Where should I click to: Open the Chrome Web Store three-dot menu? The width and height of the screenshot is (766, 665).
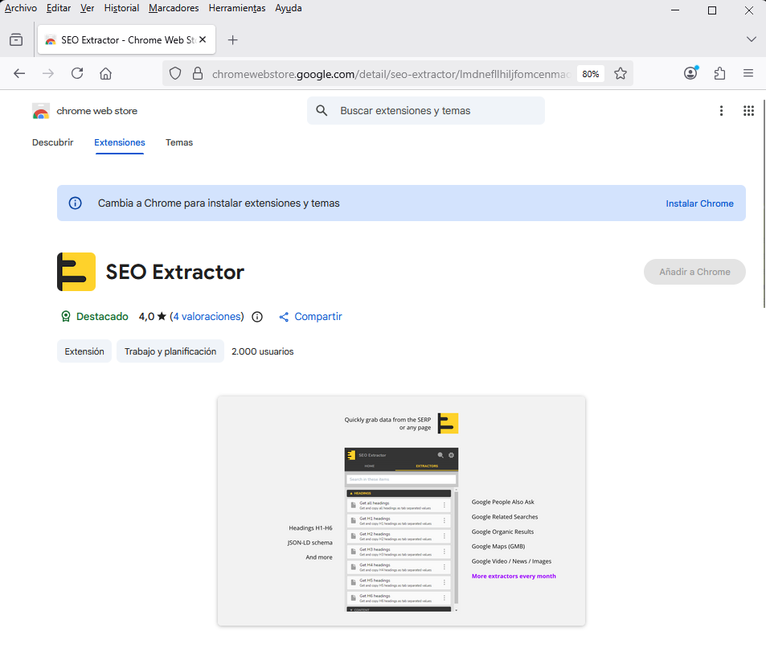(x=721, y=111)
